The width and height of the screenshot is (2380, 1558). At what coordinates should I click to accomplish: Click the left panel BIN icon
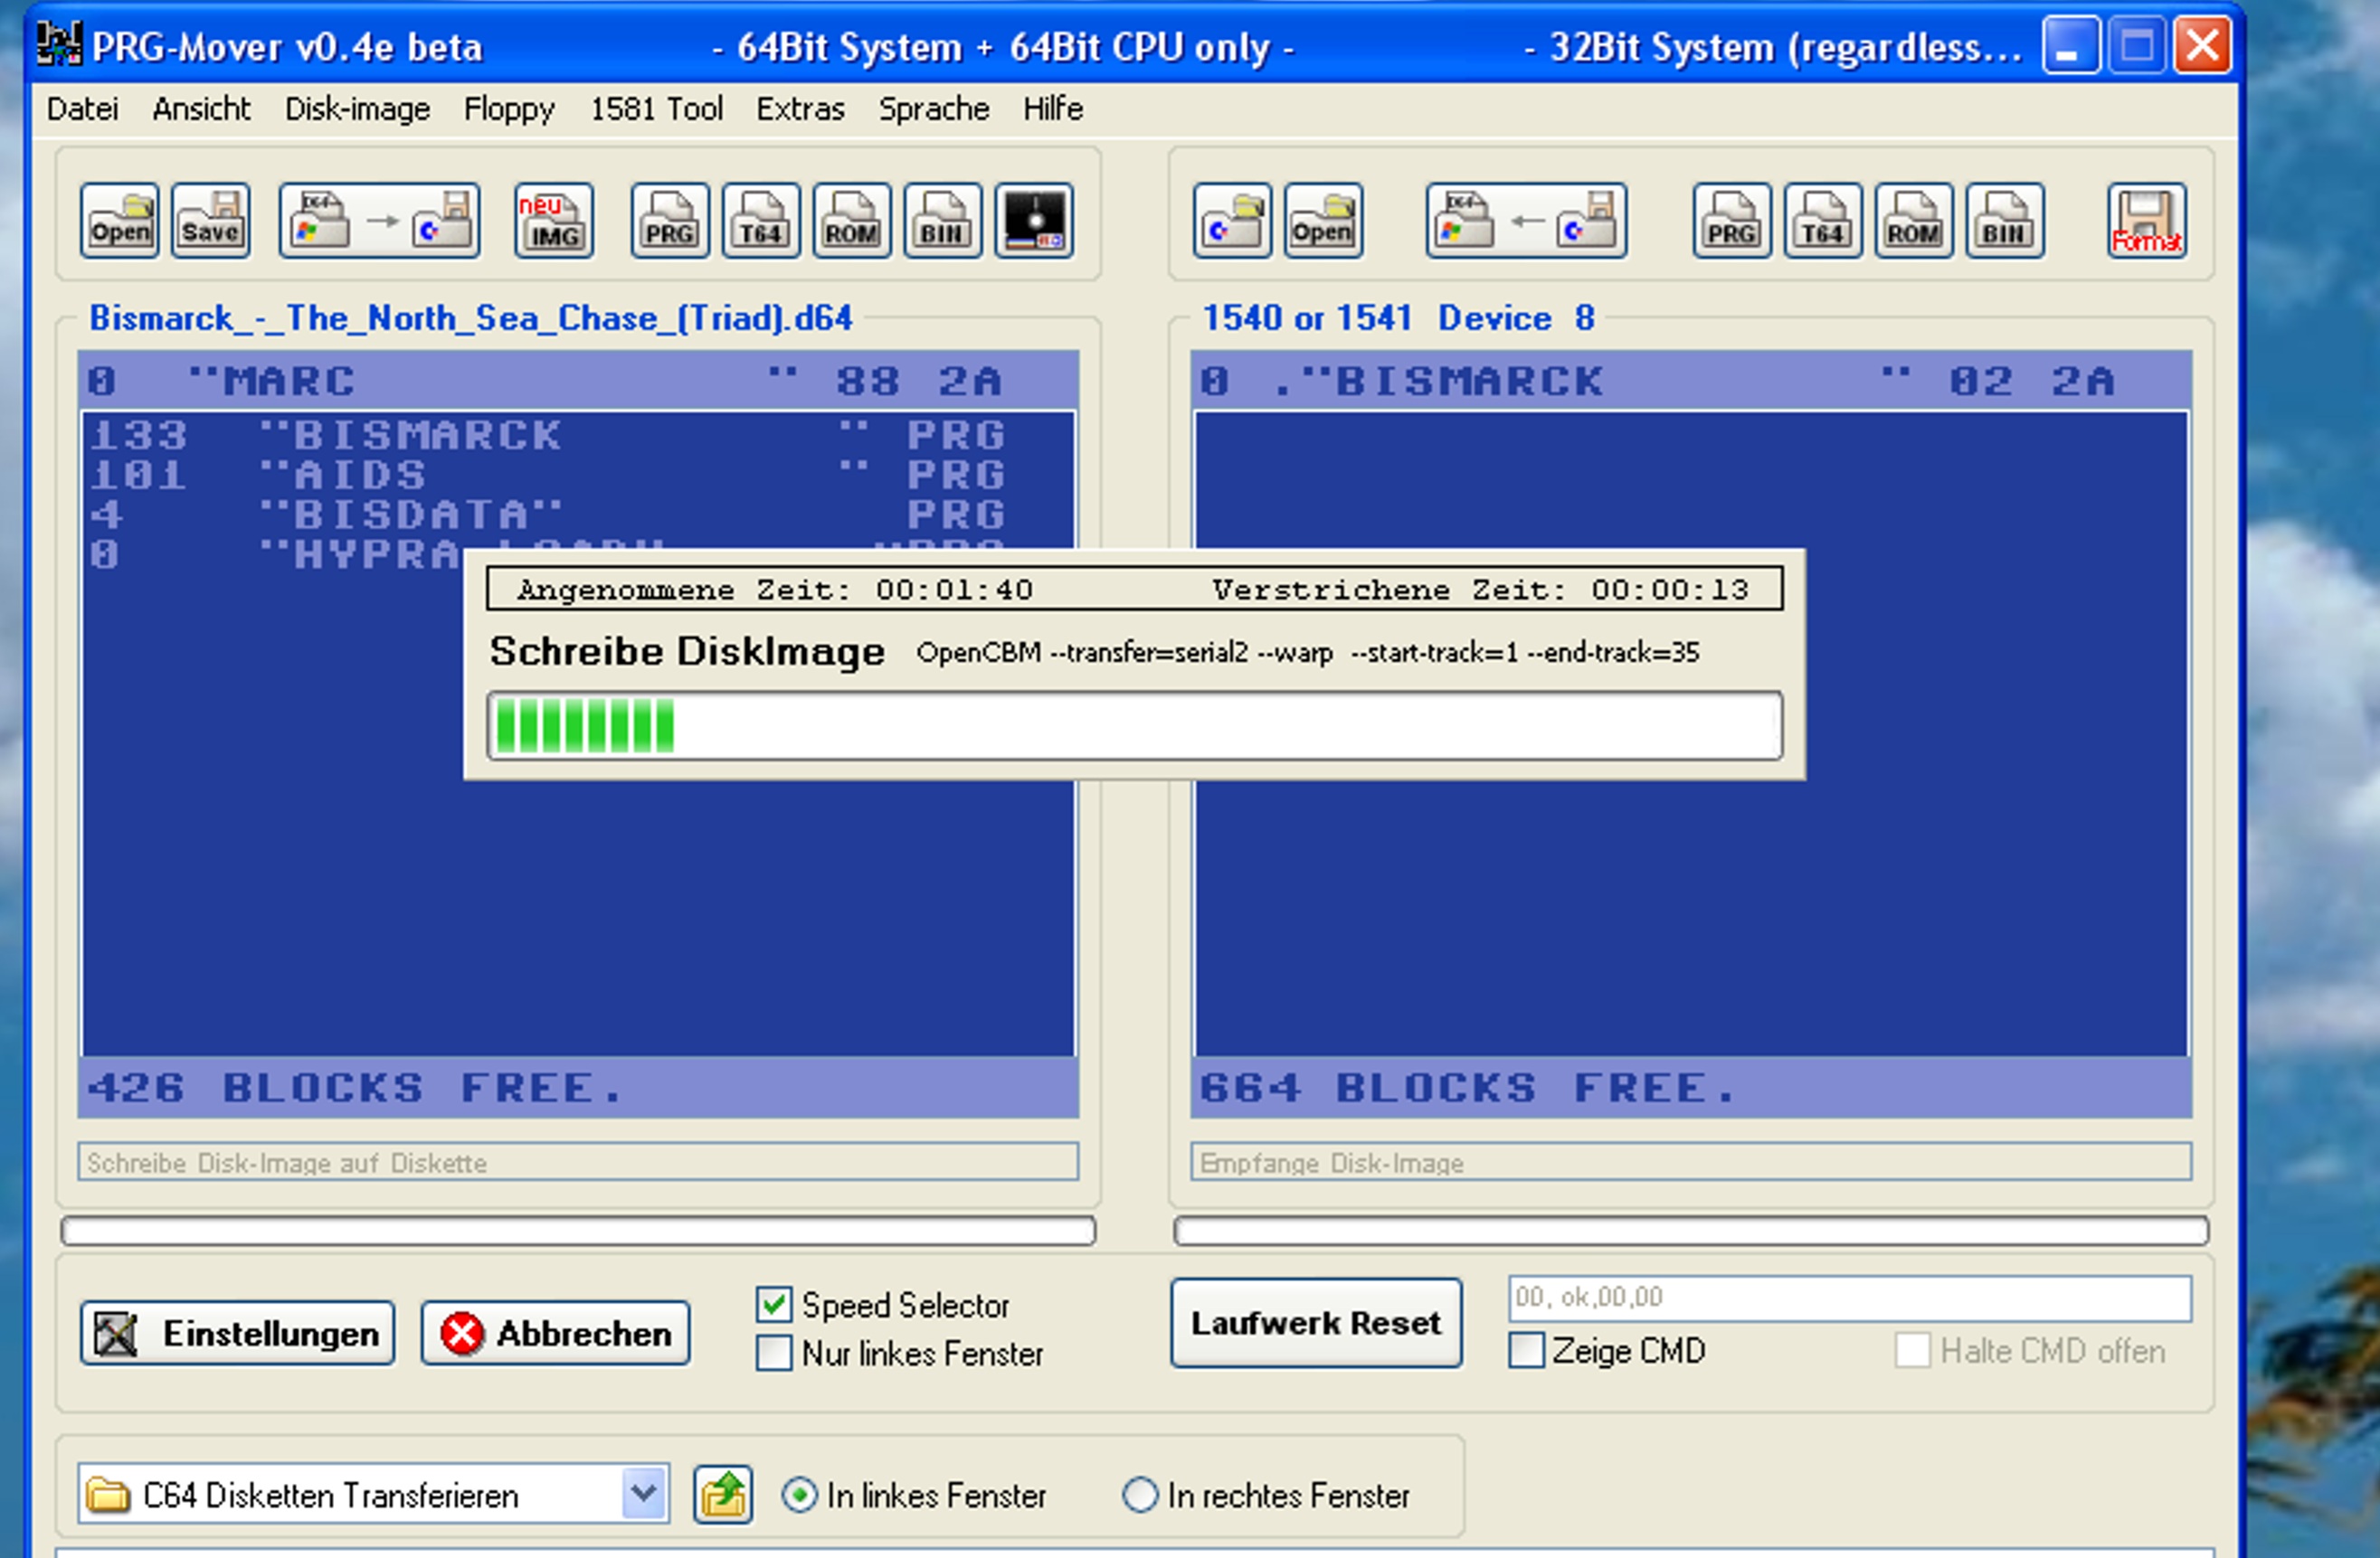tap(943, 221)
